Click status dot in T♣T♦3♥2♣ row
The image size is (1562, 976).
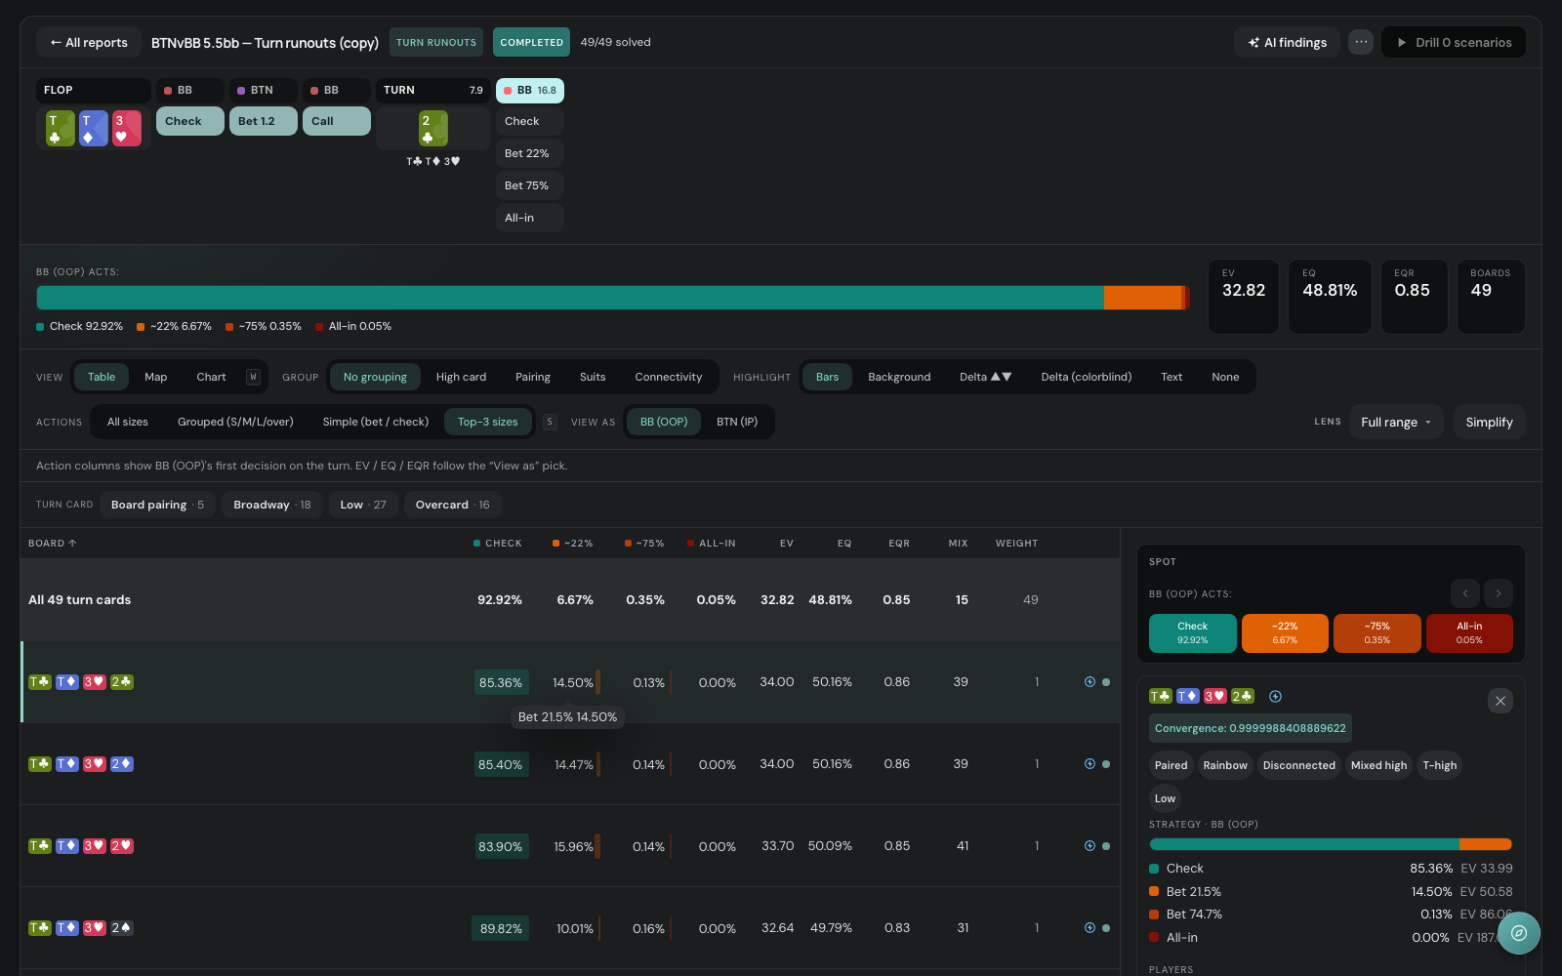[x=1106, y=682]
